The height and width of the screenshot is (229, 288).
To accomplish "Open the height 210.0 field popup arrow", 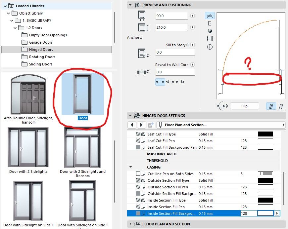I will coord(192,27).
